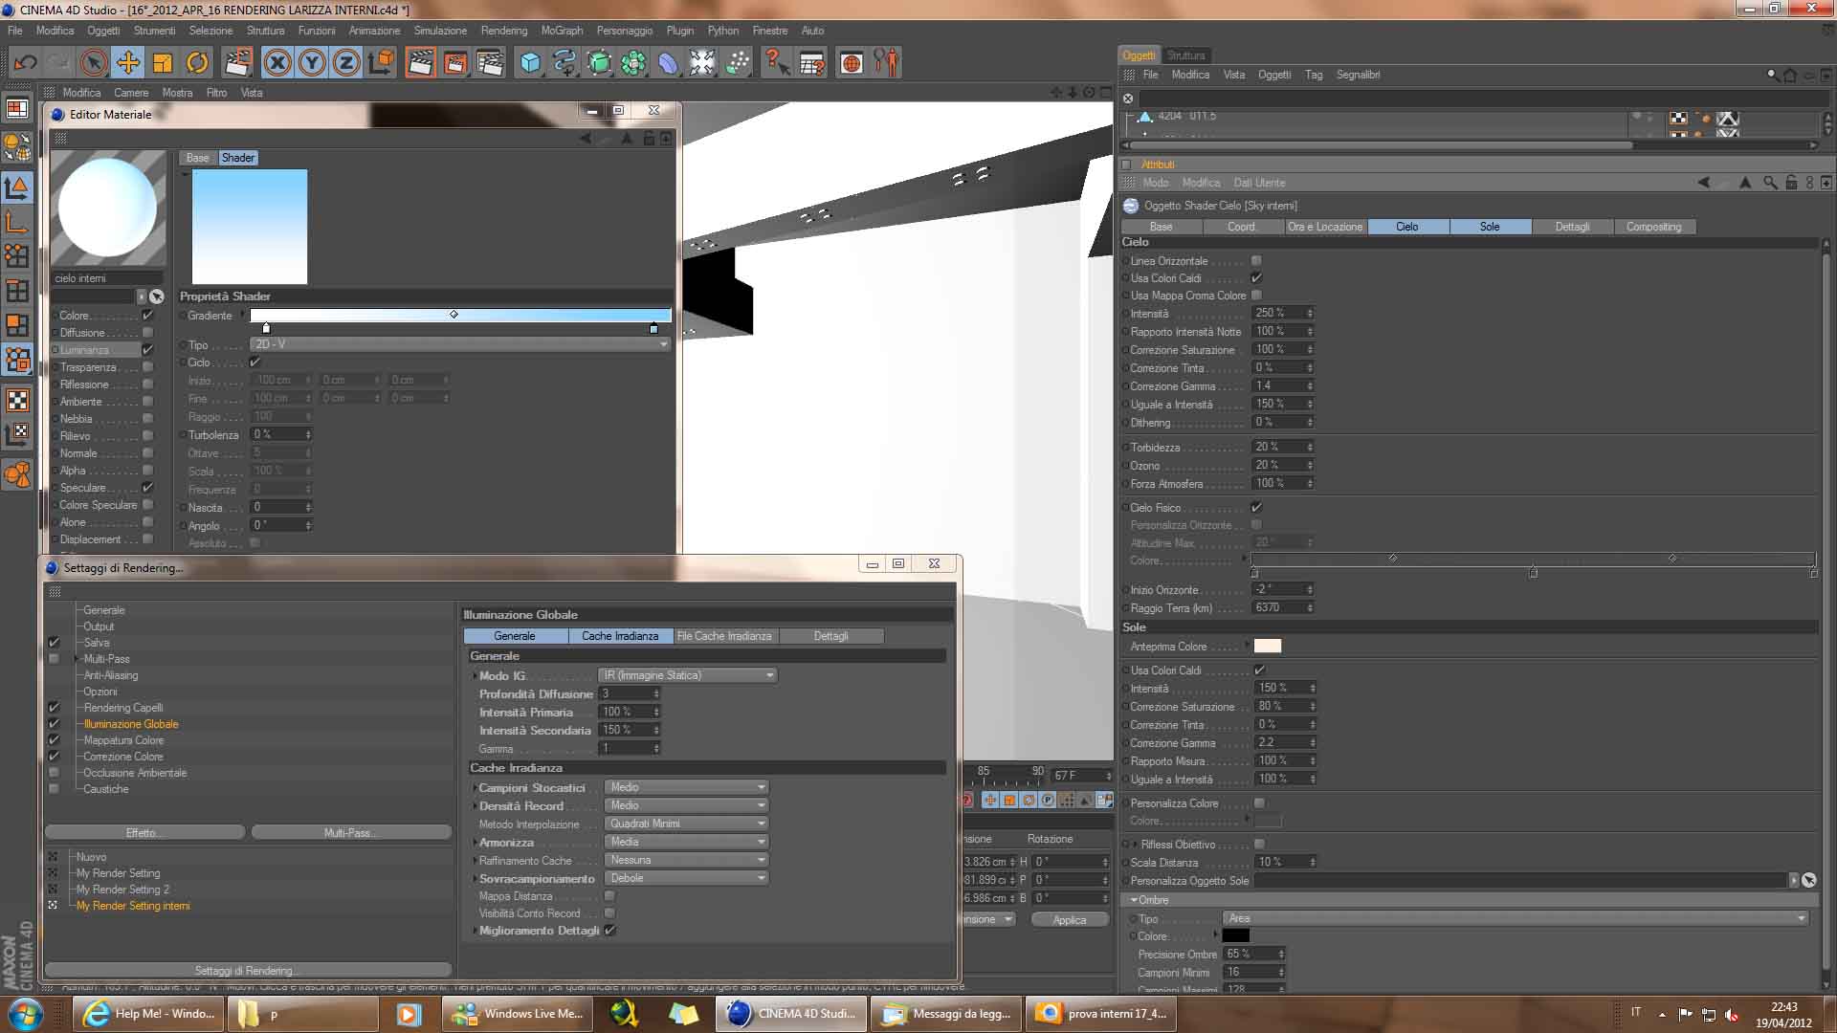Select the Scale tool

click(163, 63)
